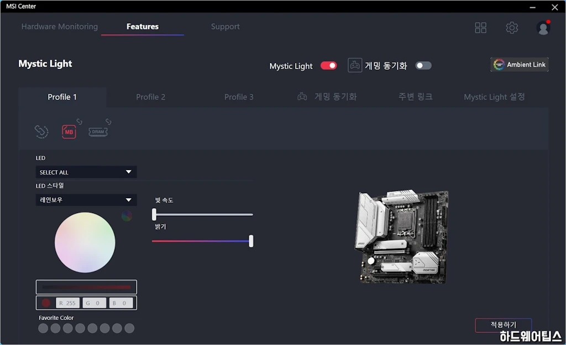
Task: Select the MB motherboard device icon
Action: coord(69,131)
